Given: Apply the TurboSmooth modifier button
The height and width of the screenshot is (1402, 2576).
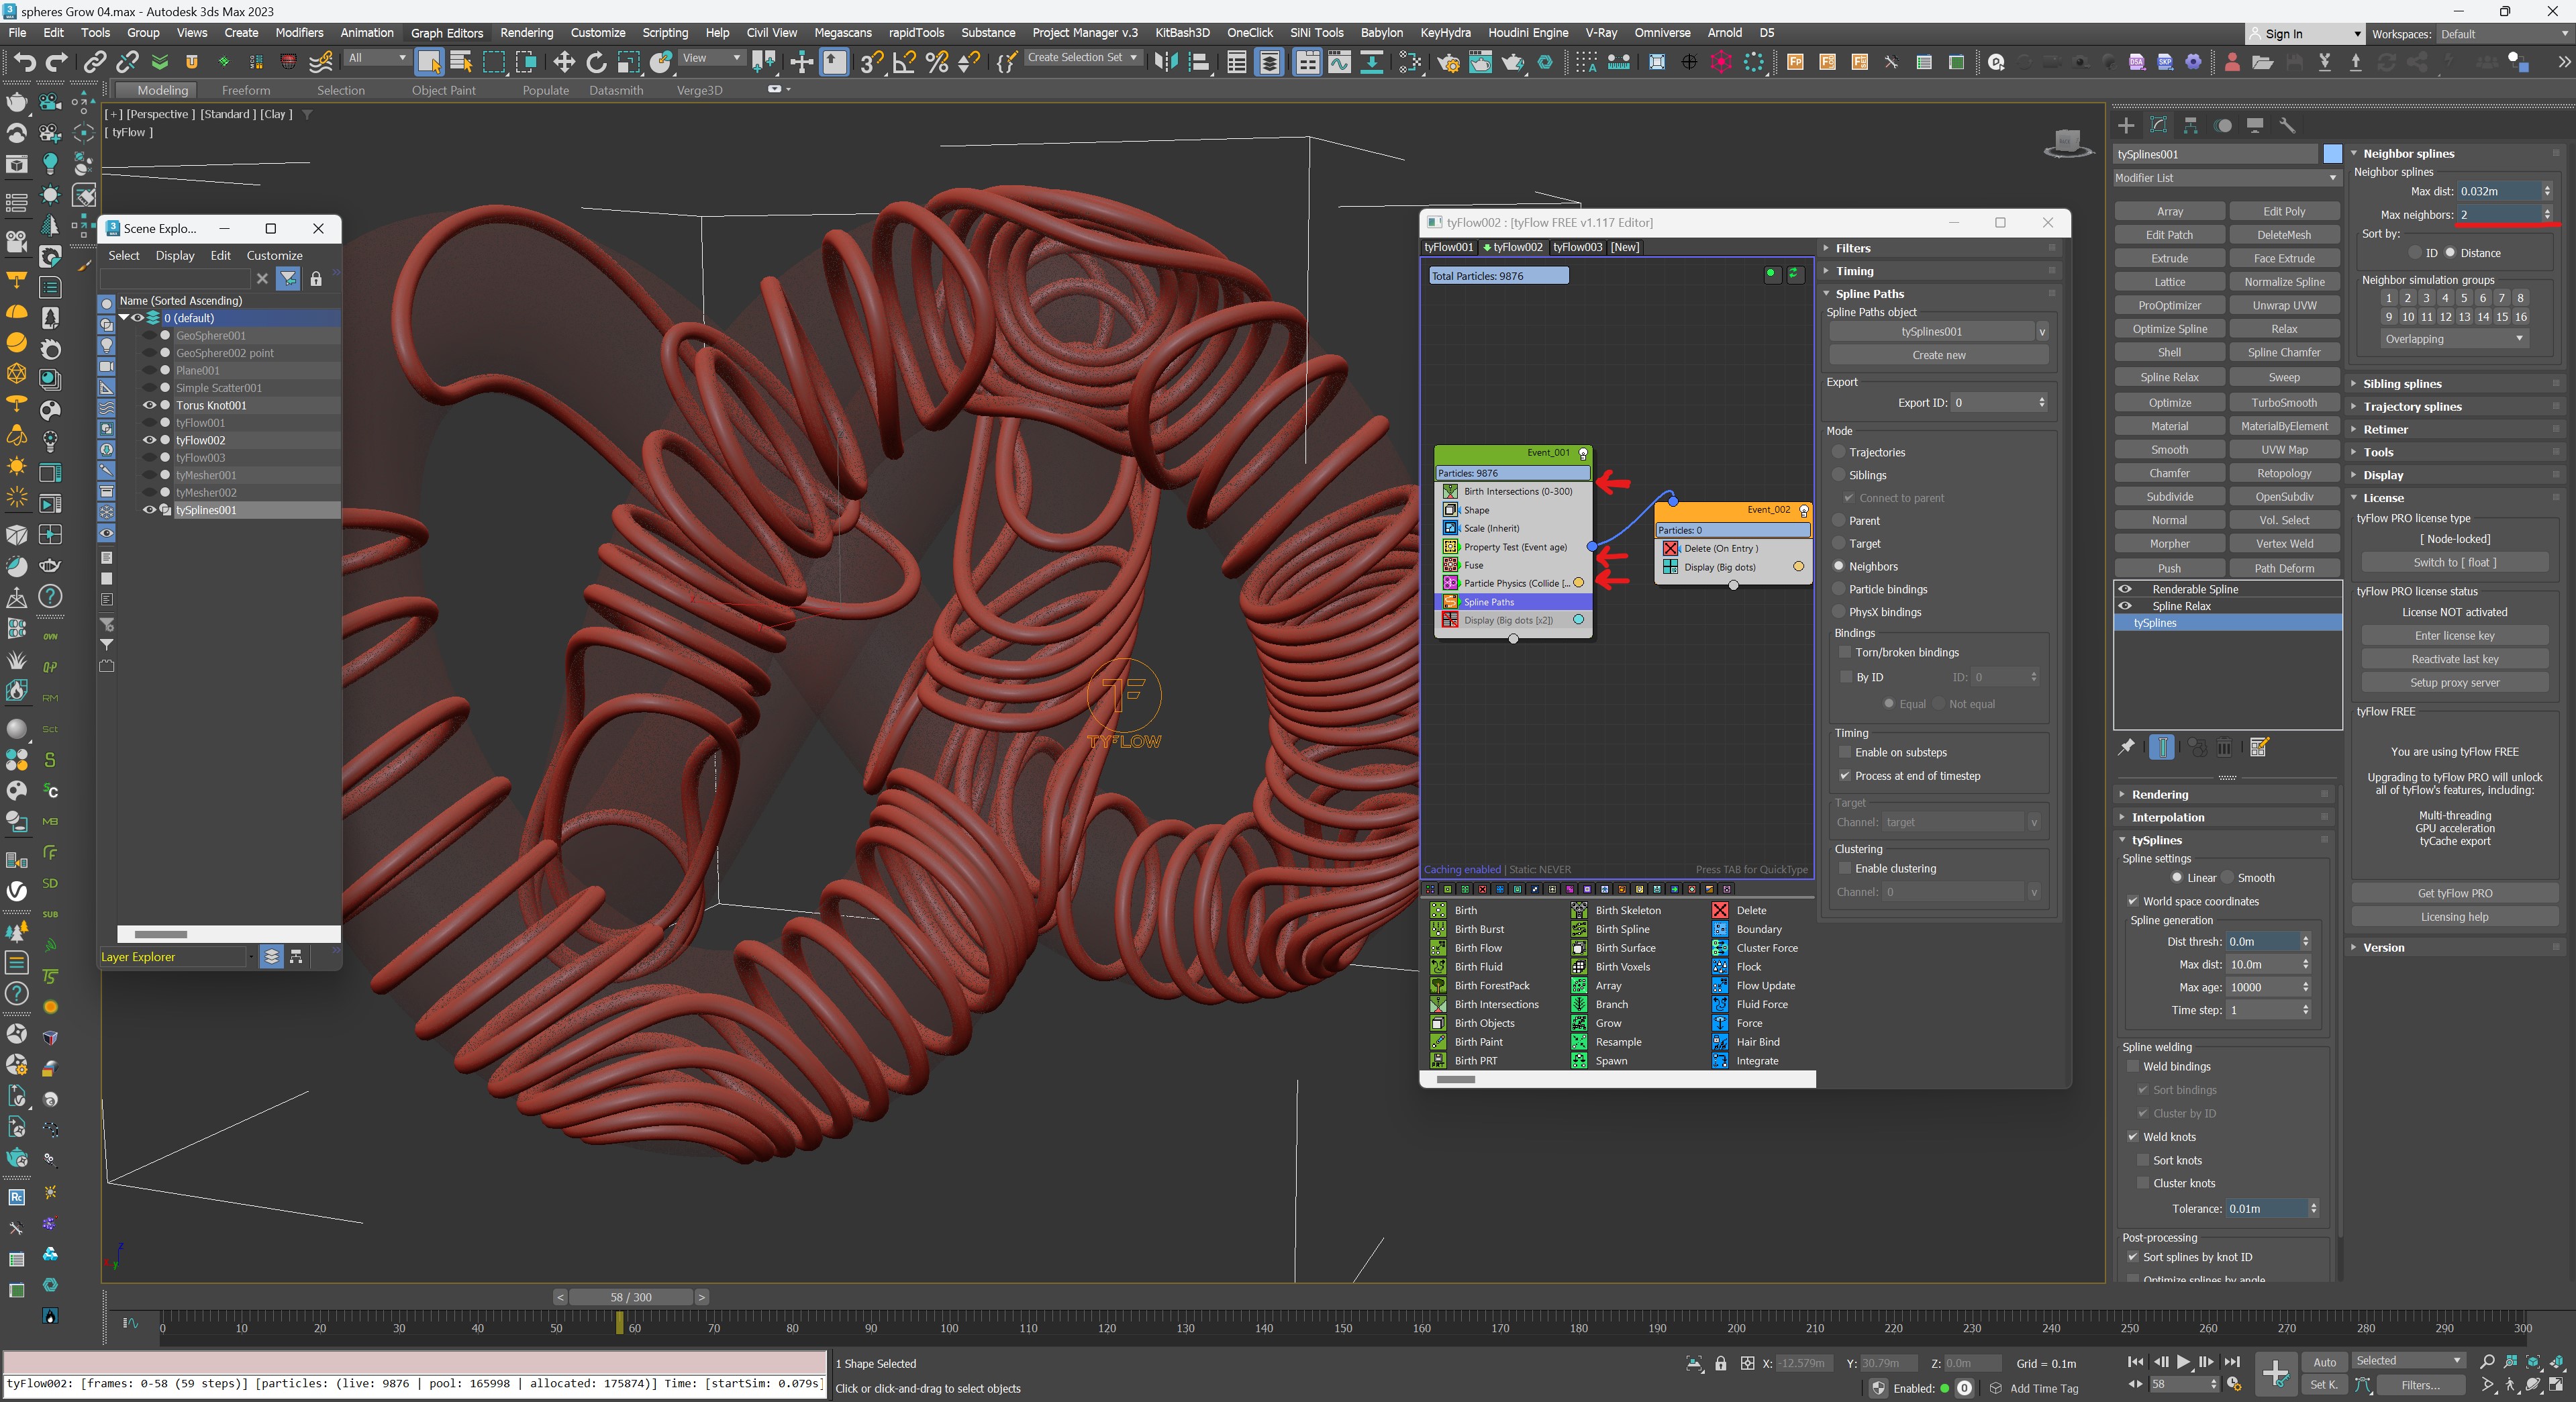Looking at the screenshot, I should pyautogui.click(x=2284, y=402).
